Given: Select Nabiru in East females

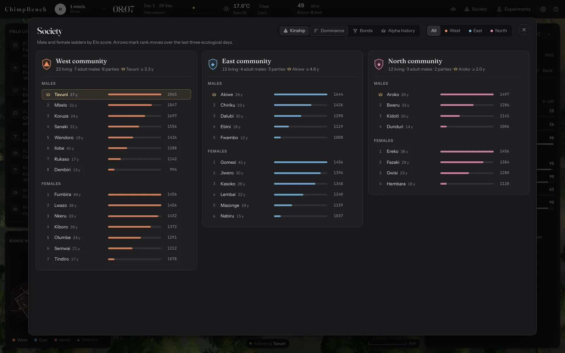Looking at the screenshot, I should pos(282,216).
